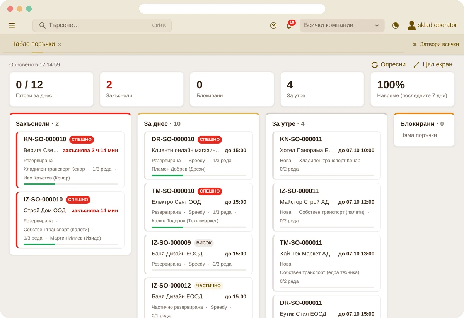Expand the Всички компании dropdown
This screenshot has height=318, width=464.
[342, 25]
